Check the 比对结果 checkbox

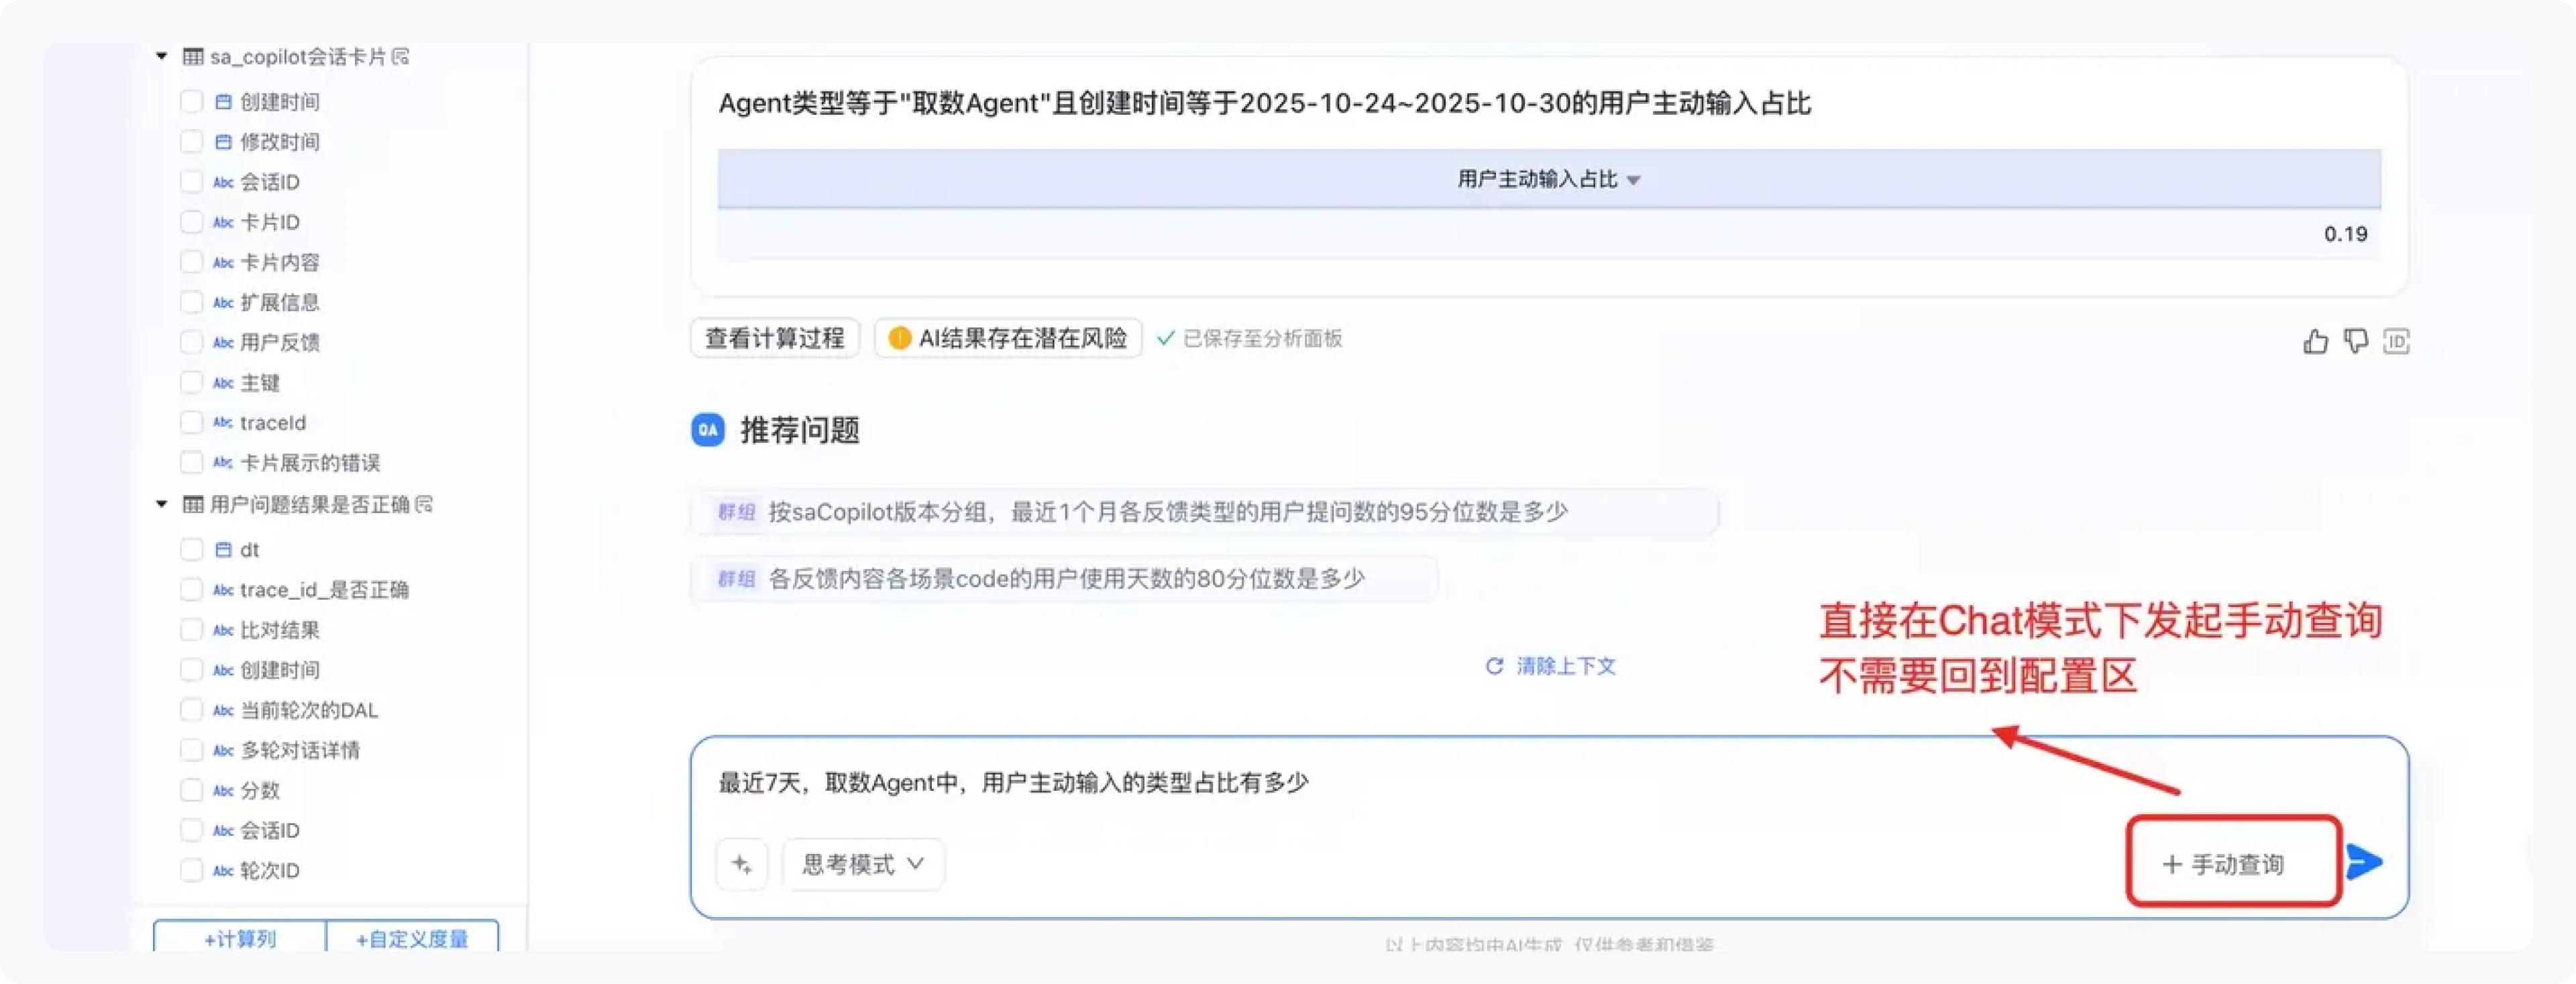pyautogui.click(x=192, y=630)
